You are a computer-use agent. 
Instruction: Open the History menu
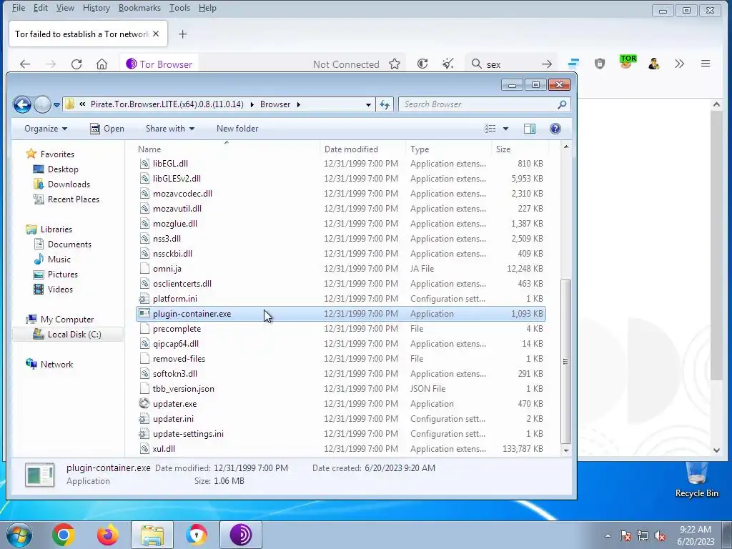click(97, 8)
